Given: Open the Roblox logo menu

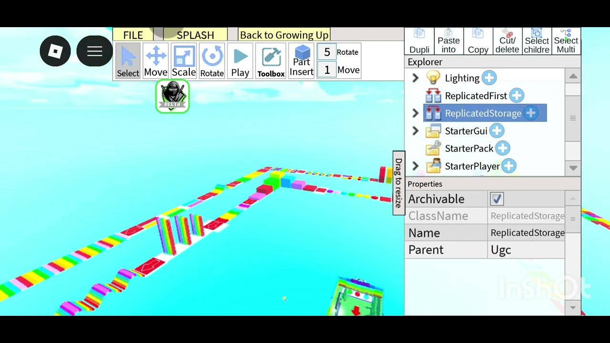Looking at the screenshot, I should [55, 51].
